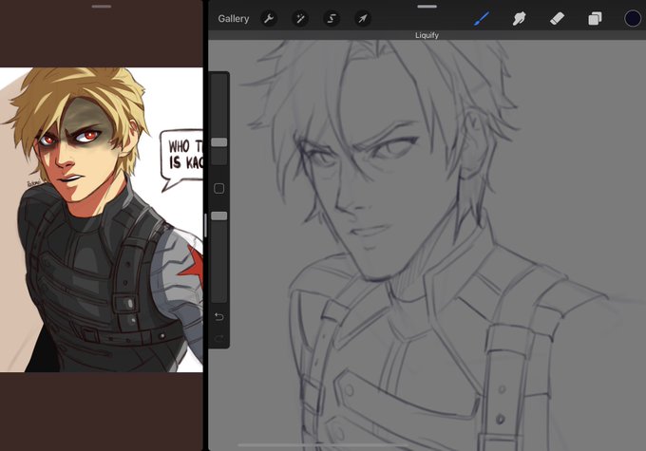Select the Brush tool

[482, 19]
